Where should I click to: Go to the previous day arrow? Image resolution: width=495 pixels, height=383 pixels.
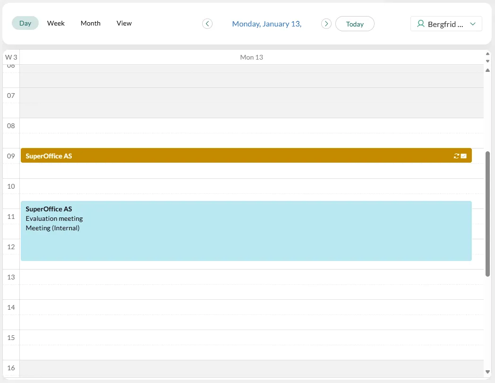point(207,24)
